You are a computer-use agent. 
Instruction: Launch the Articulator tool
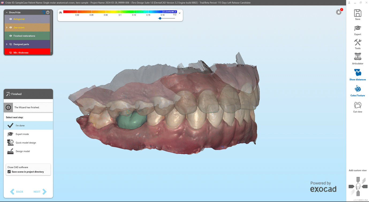357,57
